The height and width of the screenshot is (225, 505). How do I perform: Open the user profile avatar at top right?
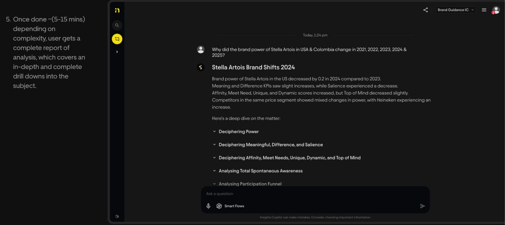point(496,10)
